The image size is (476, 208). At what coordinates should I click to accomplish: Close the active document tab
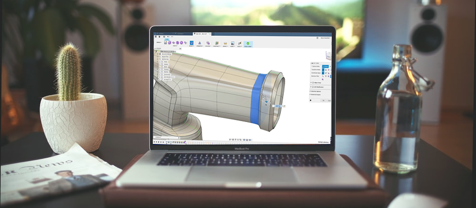pyautogui.click(x=210, y=34)
